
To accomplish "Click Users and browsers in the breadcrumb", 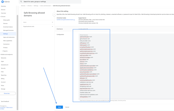I will pyautogui.click(x=45, y=6).
